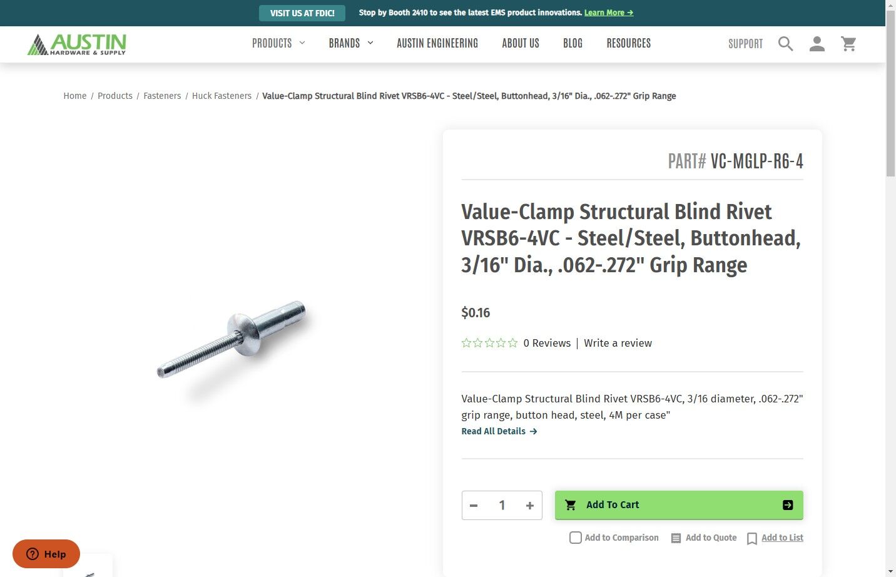
Task: Tick the Add to Comparison checkbox
Action: (576, 538)
